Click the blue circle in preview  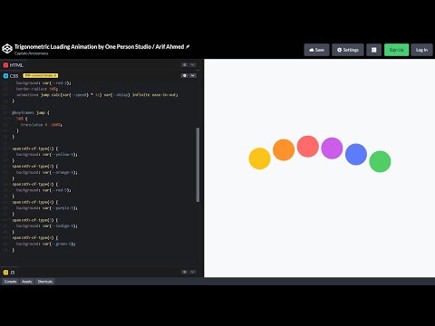tap(356, 154)
